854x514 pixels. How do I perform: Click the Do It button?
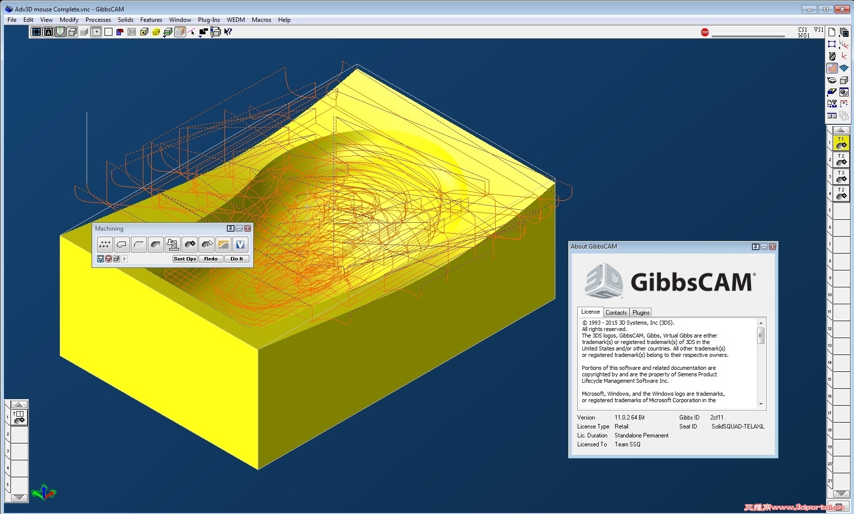coord(237,259)
